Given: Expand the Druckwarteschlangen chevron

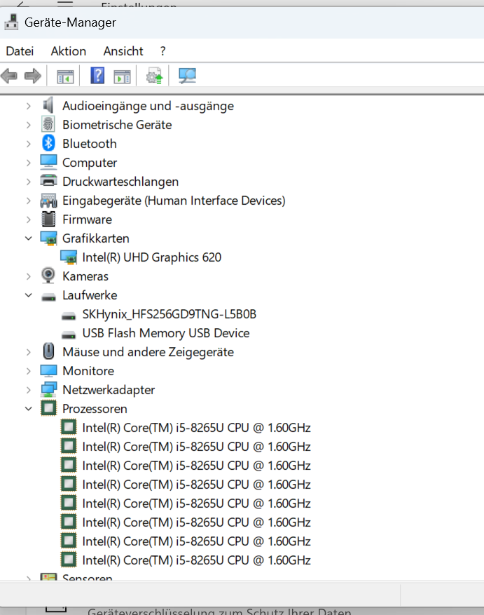Looking at the screenshot, I should (x=28, y=182).
